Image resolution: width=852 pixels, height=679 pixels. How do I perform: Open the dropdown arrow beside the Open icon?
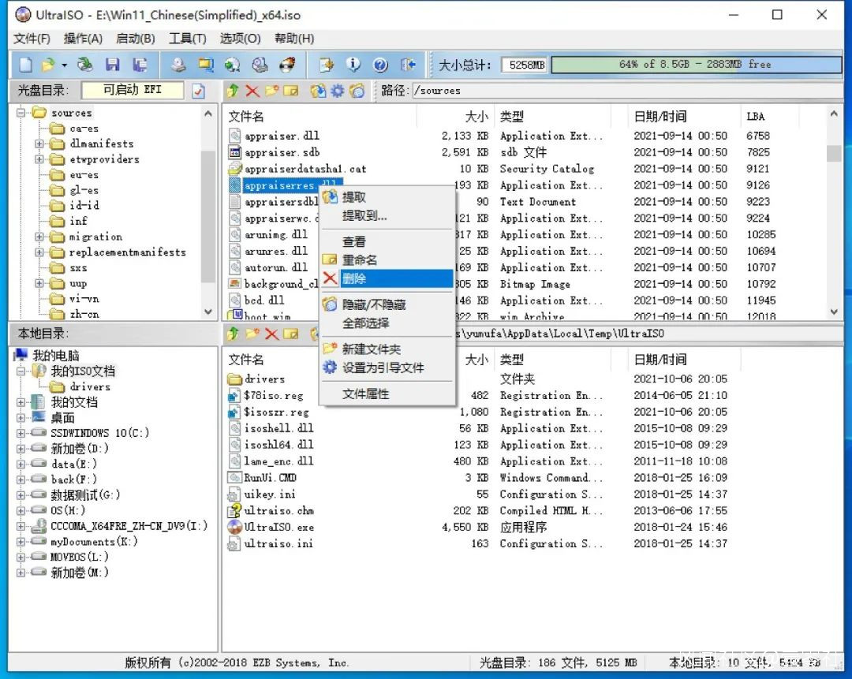click(64, 65)
